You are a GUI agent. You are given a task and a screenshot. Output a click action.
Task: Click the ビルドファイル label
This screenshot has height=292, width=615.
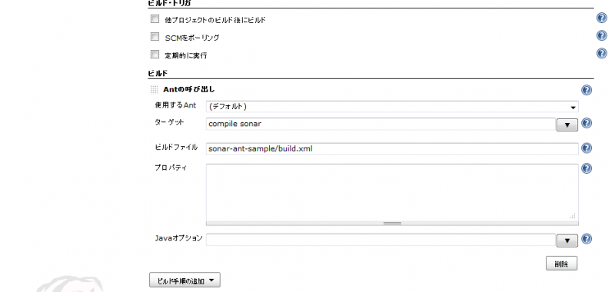(176, 147)
